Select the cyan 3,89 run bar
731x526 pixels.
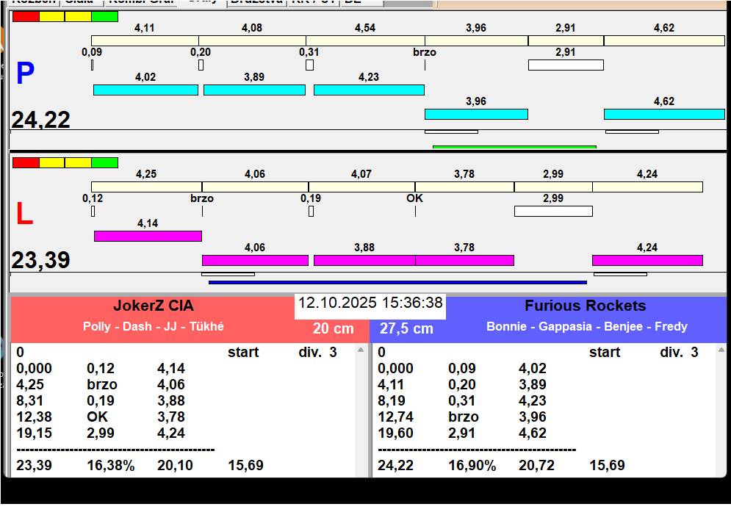tap(254, 90)
